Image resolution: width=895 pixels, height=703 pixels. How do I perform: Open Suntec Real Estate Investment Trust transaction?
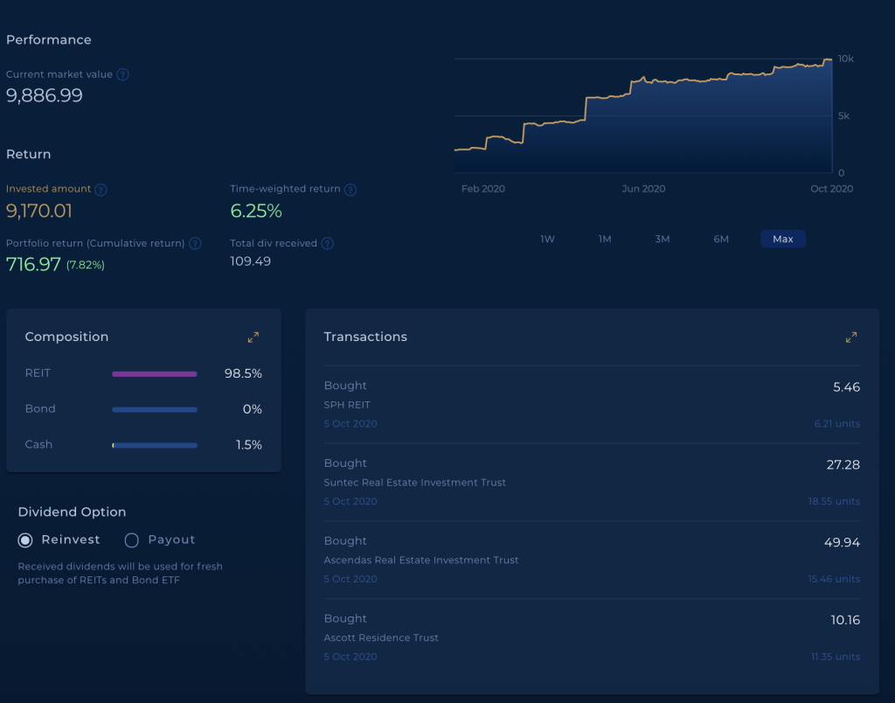592,483
